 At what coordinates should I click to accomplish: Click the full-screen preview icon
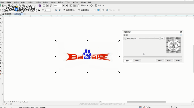click(67, 6)
